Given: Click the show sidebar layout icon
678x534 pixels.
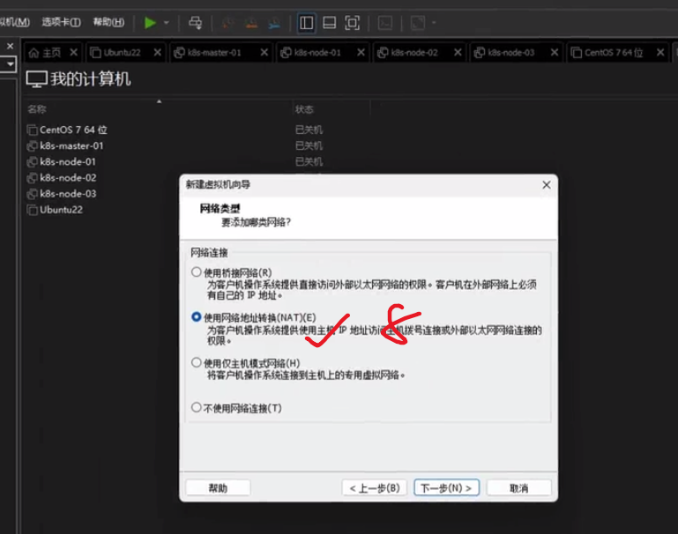Looking at the screenshot, I should pyautogui.click(x=306, y=23).
